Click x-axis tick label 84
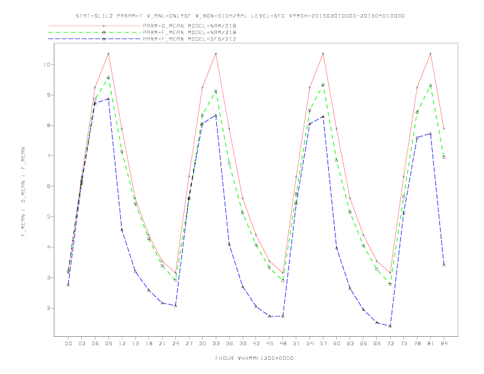The height and width of the screenshot is (374, 484). 444,343
